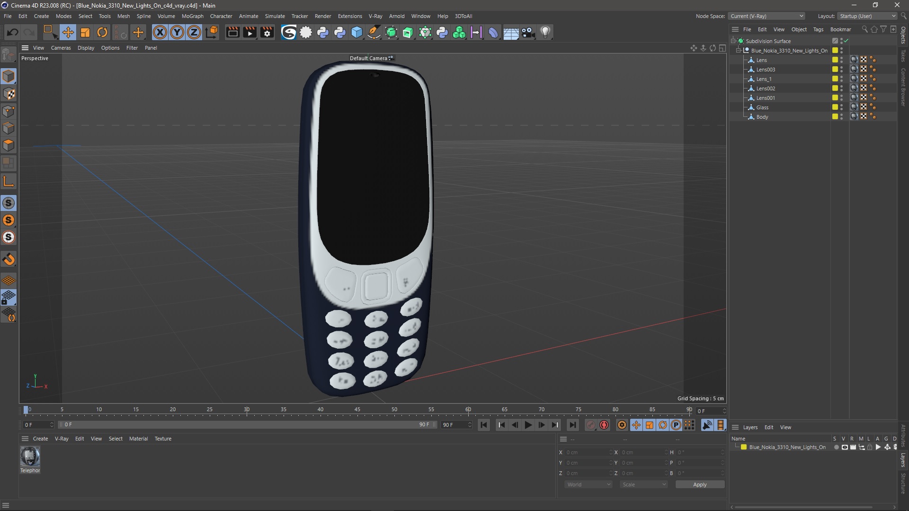Toggle the X axis lock
Viewport: 909px width, 511px height.
160,32
